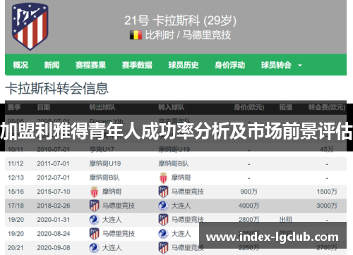Select the 赛季数据 tab
This screenshot has height=255, width=353.
137,65
